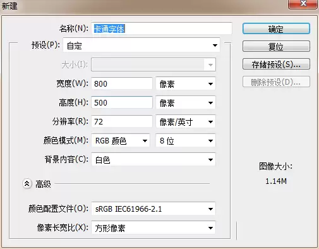
Task: Close the 新建 dialog window
Action: click(x=303, y=4)
